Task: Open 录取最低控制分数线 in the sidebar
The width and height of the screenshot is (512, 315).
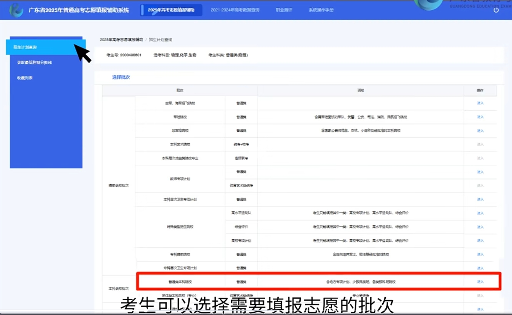Action: pos(34,63)
